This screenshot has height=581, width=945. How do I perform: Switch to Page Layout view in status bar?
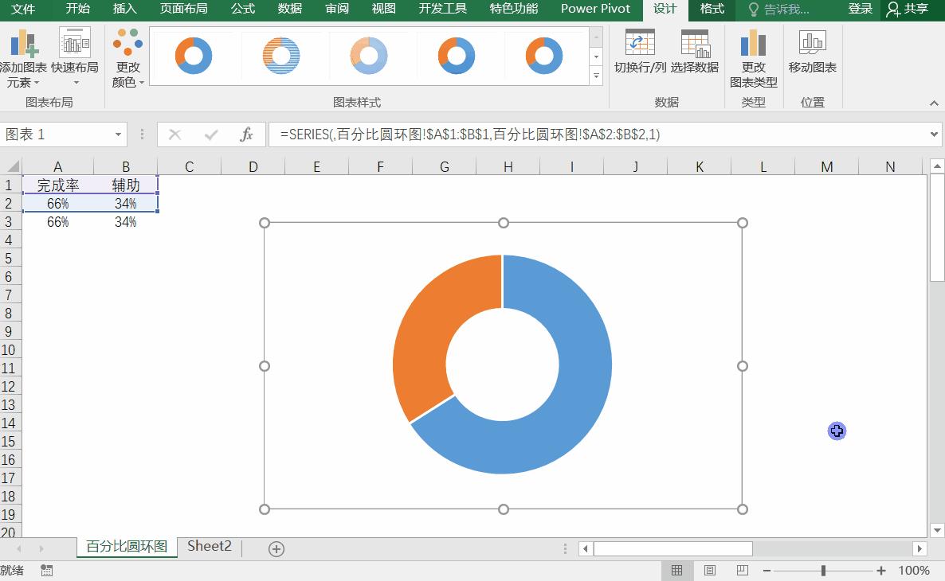pos(709,571)
